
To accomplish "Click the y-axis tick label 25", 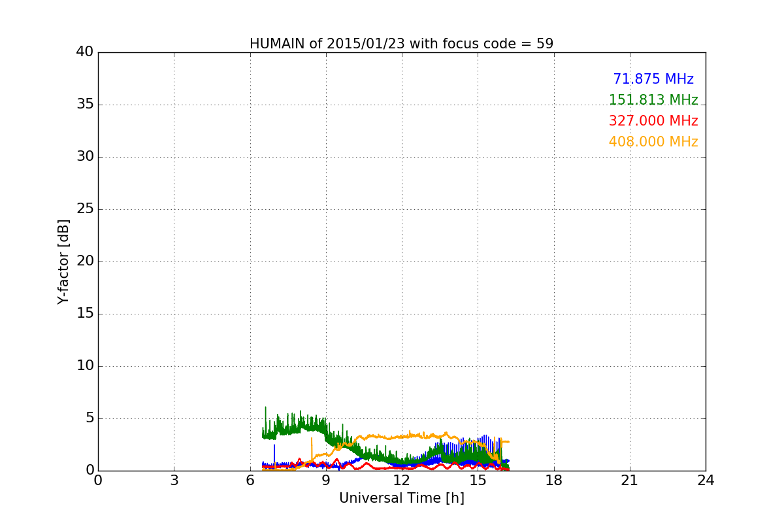I will point(85,209).
